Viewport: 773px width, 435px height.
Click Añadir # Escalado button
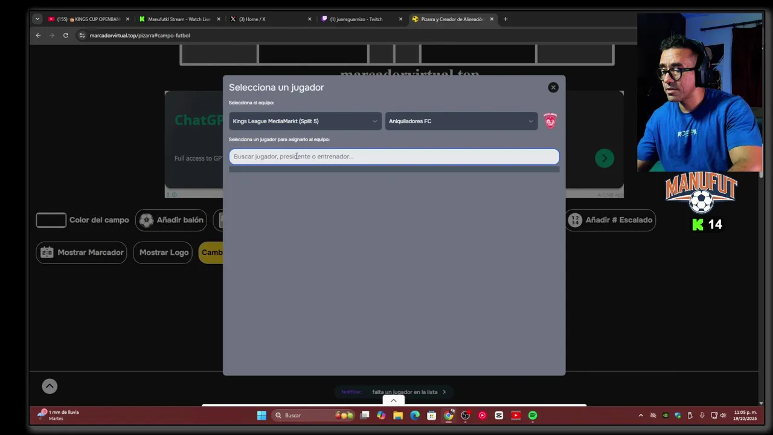(611, 220)
